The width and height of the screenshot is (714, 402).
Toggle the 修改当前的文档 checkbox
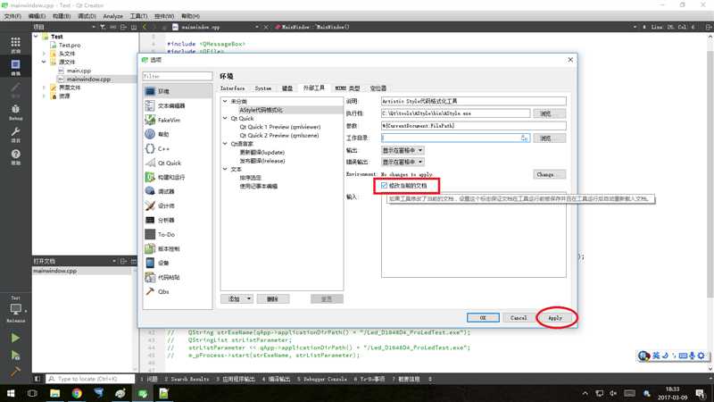click(385, 186)
